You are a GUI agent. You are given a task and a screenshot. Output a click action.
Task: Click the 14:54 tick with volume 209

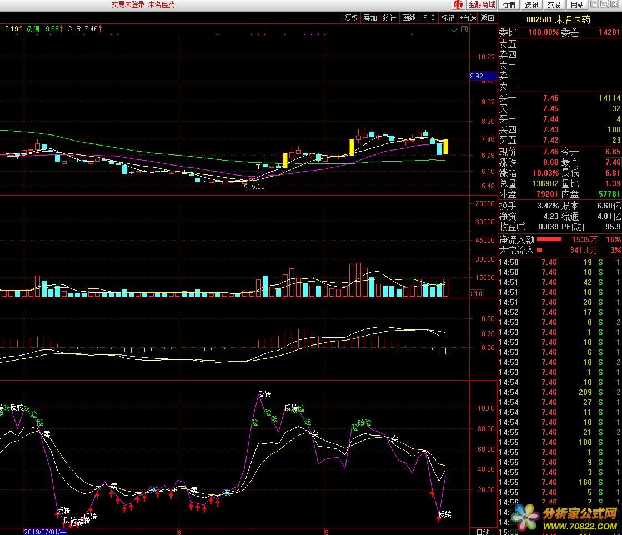tap(560, 393)
